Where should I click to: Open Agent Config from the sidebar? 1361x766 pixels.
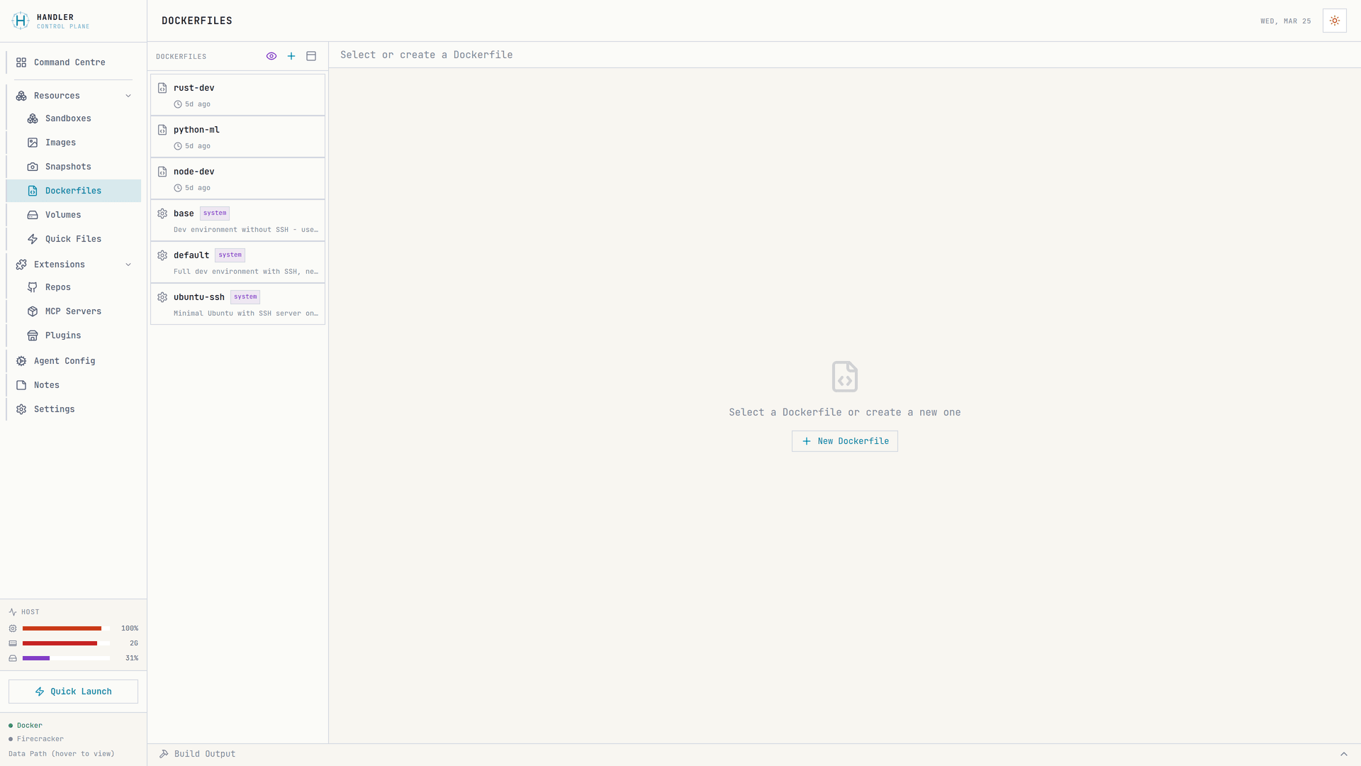[65, 361]
